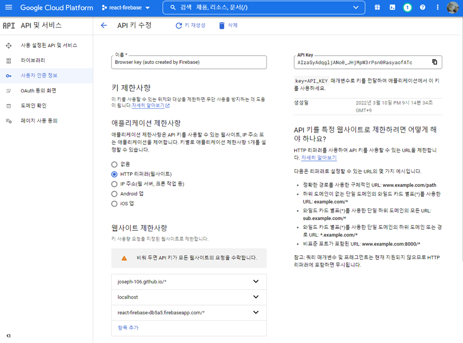Click the API 및 서비스 sidebar title
This screenshot has width=463, height=343.
41,26
